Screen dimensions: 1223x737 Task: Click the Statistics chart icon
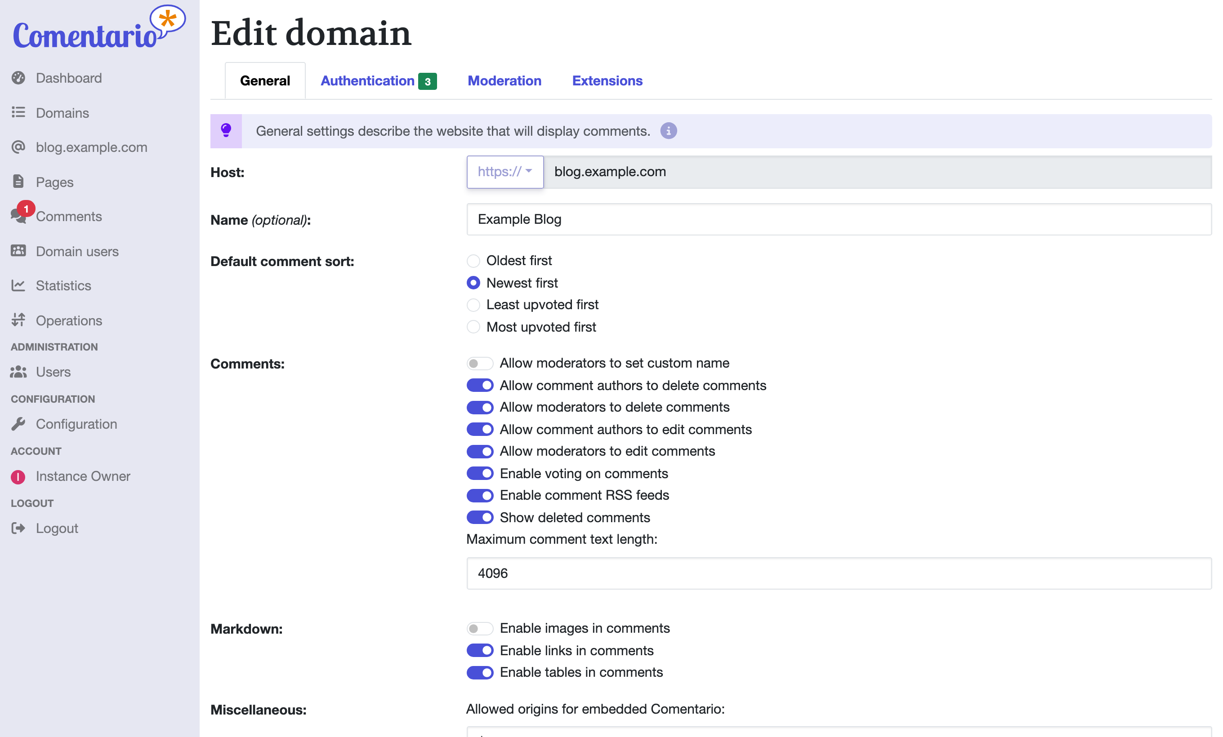18,286
